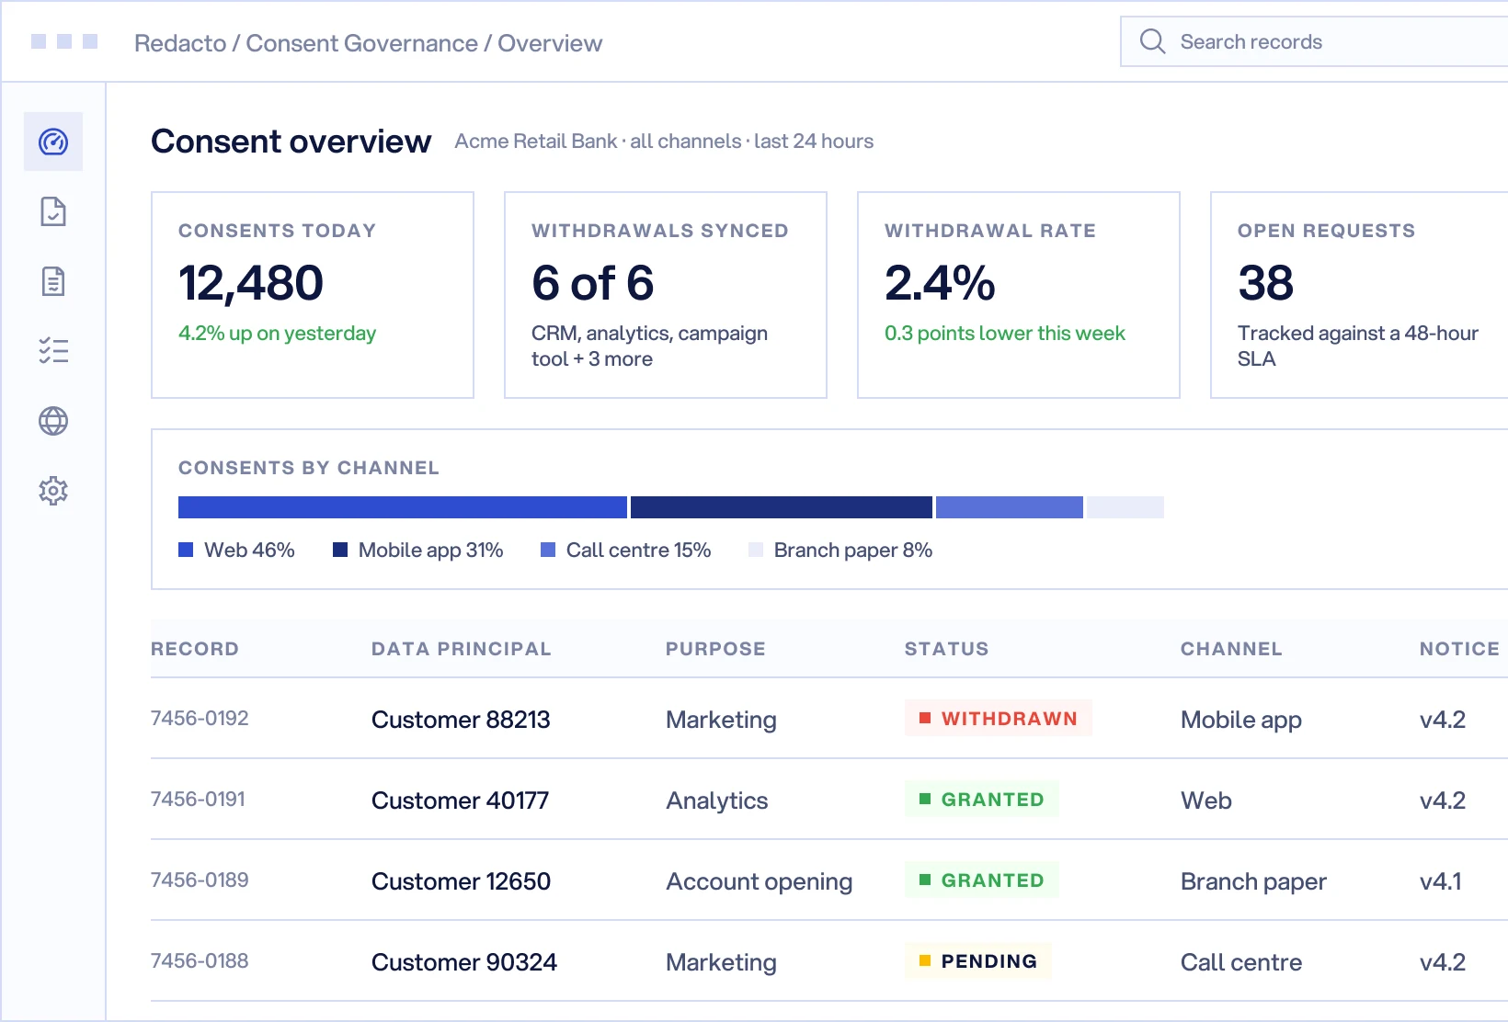Open the dashboard overview sidebar icon
Screen dimensions: 1508x1022
tap(53, 142)
